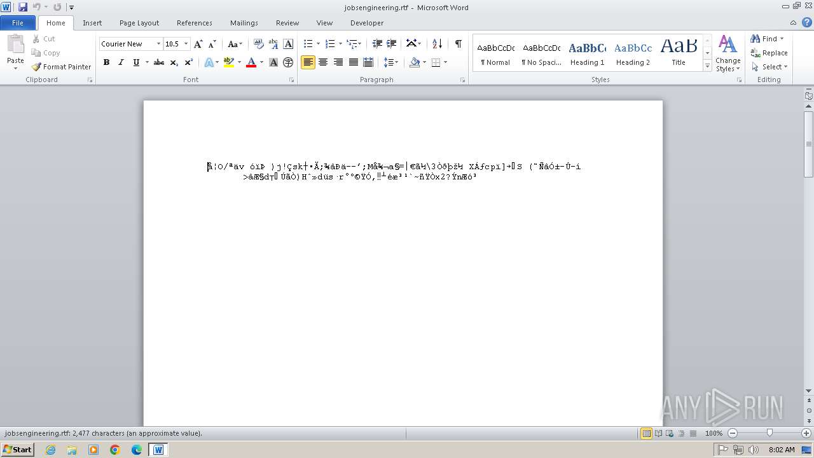Click the Paste clipboard icon

[15, 45]
